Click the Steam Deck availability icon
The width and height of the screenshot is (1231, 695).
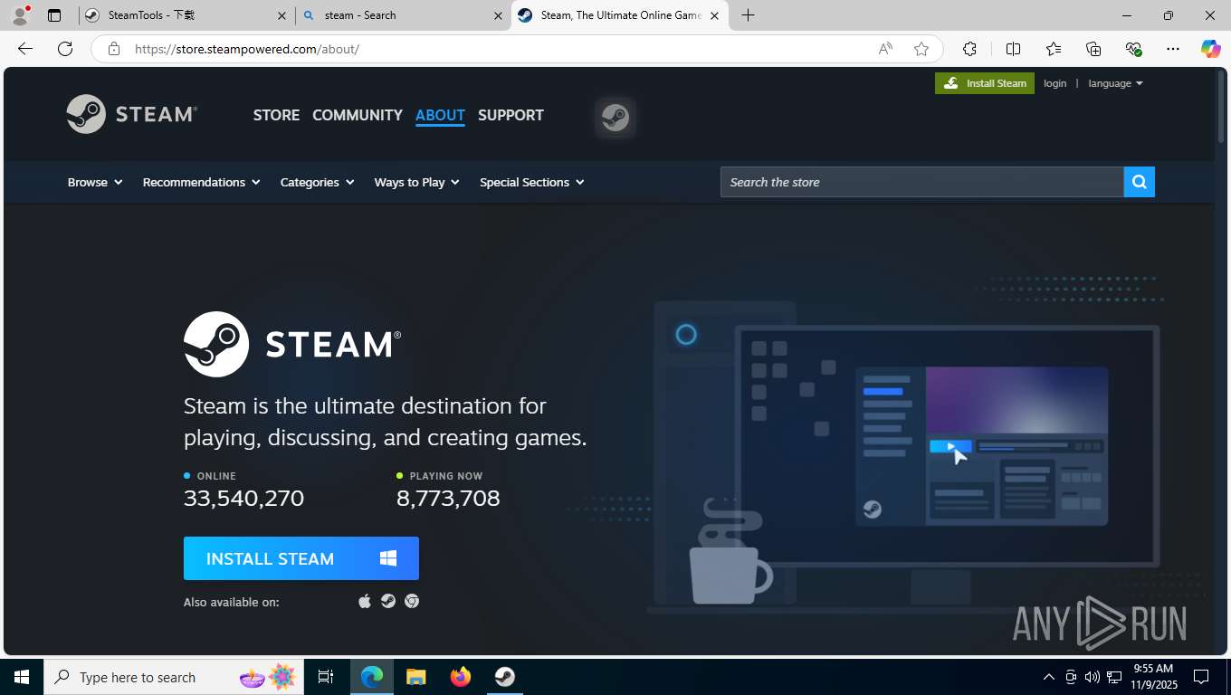pos(388,601)
